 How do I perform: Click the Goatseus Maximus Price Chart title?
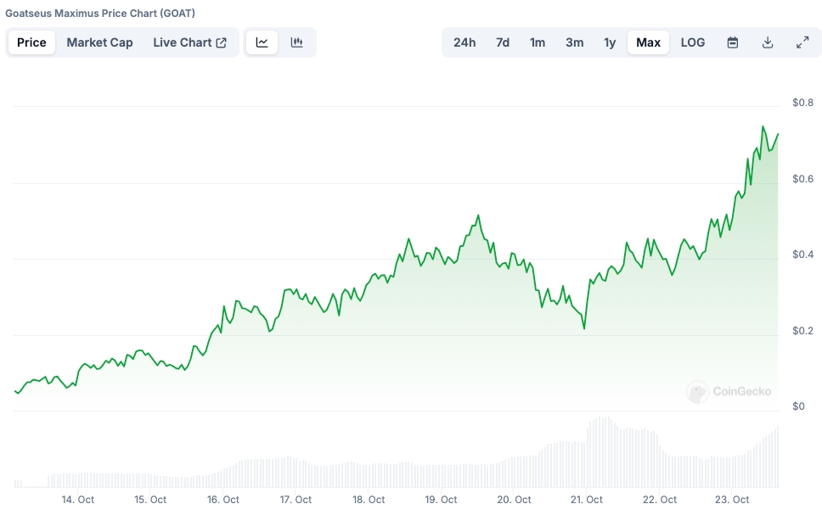coord(99,13)
